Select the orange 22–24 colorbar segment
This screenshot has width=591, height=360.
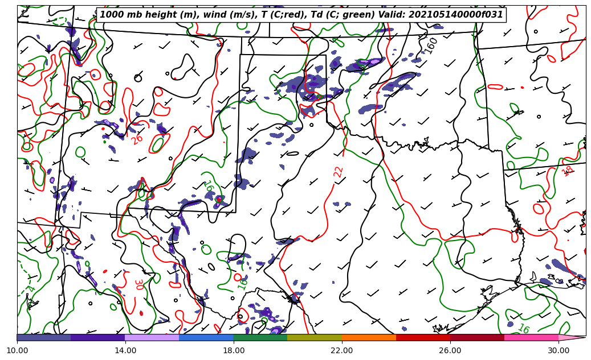click(x=368, y=337)
